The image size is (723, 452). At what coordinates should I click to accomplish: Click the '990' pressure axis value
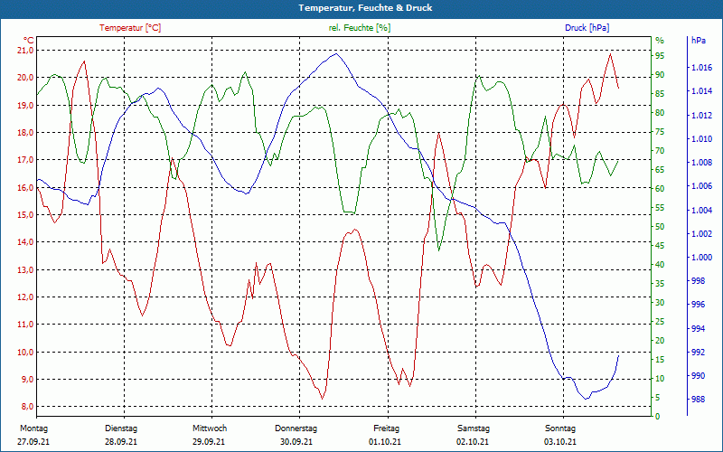pos(699,376)
